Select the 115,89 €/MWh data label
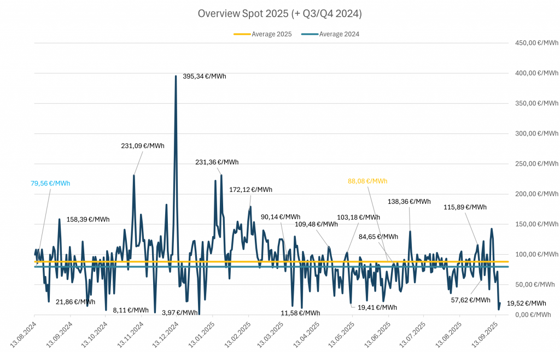The height and width of the screenshot is (352, 560). pyautogui.click(x=465, y=207)
